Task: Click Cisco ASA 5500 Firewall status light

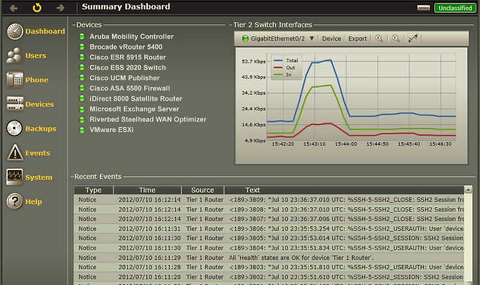Action: [x=82, y=88]
